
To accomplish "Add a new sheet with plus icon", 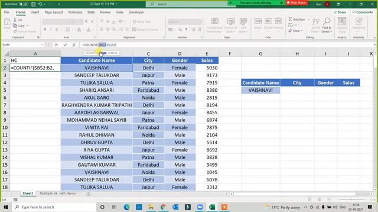I will point(89,194).
